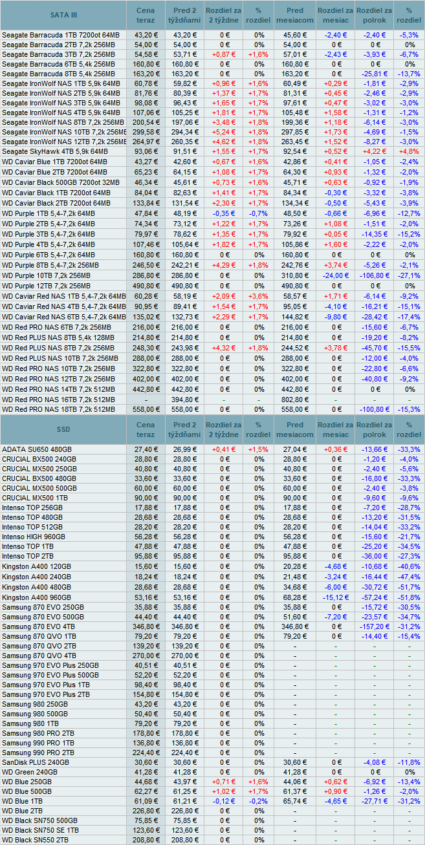Select WD Caviar Blue 1TB 7200ot 64MB name

pos(54,162)
